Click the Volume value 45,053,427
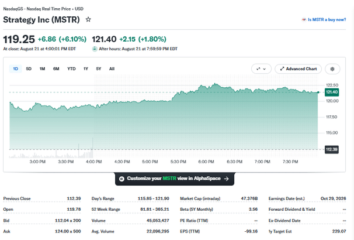Screen dimensions: 354x240 (x=158, y=220)
